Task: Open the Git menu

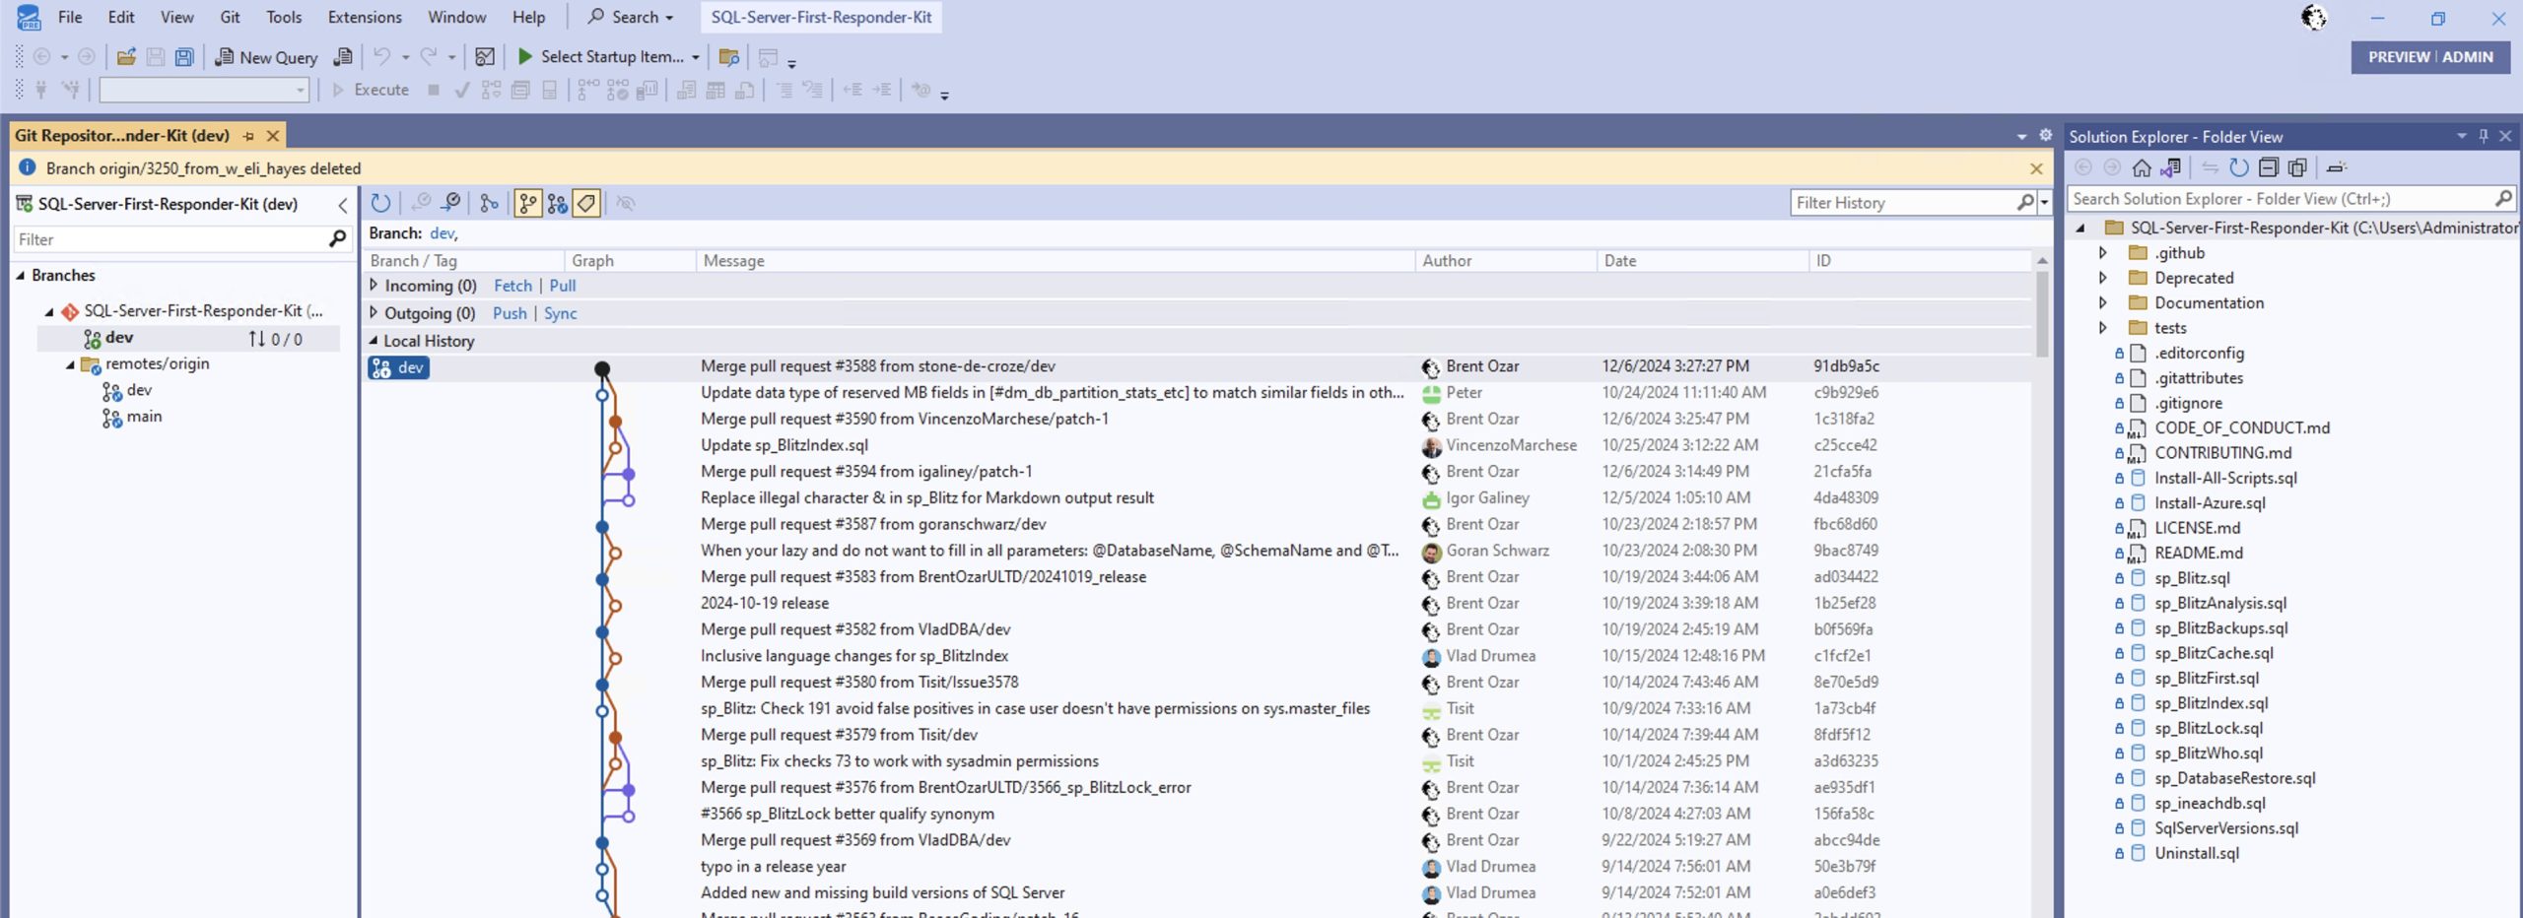Action: pyautogui.click(x=230, y=17)
